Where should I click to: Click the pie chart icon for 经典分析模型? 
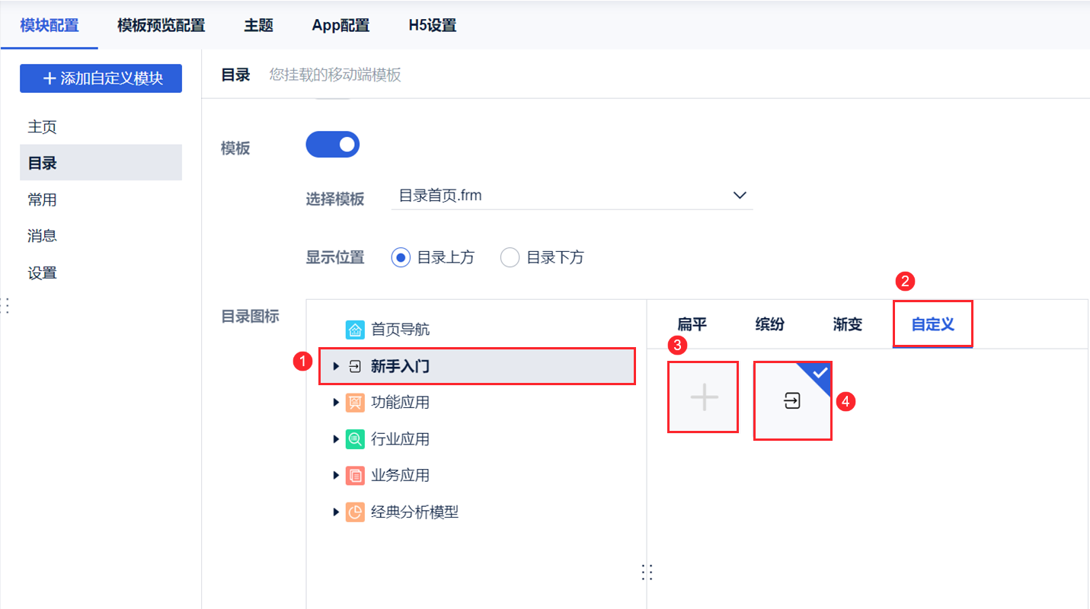click(355, 512)
